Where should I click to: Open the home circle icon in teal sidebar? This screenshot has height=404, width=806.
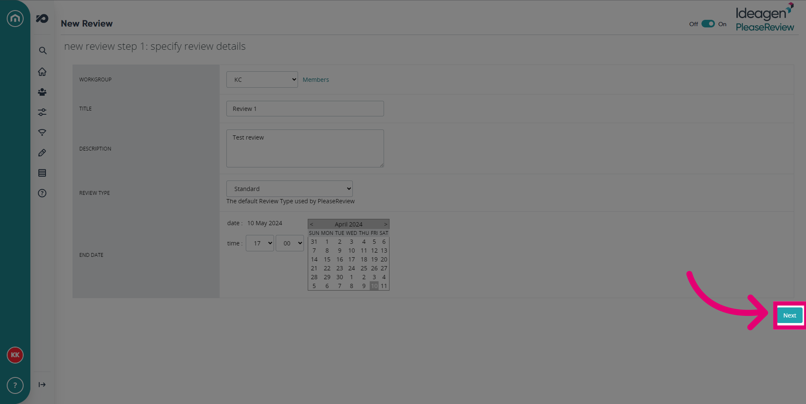coord(15,18)
